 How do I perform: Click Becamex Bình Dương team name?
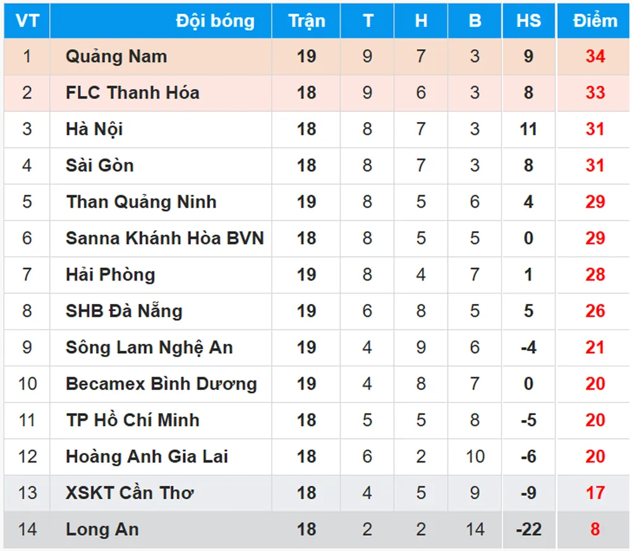(161, 384)
